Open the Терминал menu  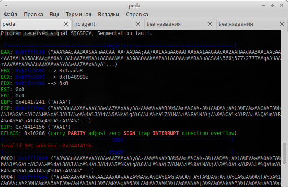point(78,14)
